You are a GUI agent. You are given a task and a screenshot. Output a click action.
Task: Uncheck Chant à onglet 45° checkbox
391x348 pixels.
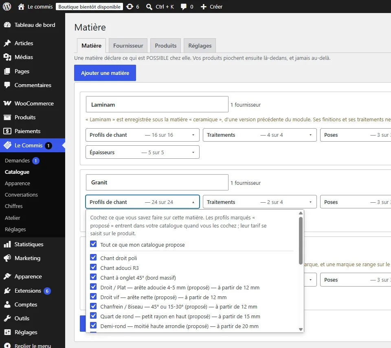point(93,277)
